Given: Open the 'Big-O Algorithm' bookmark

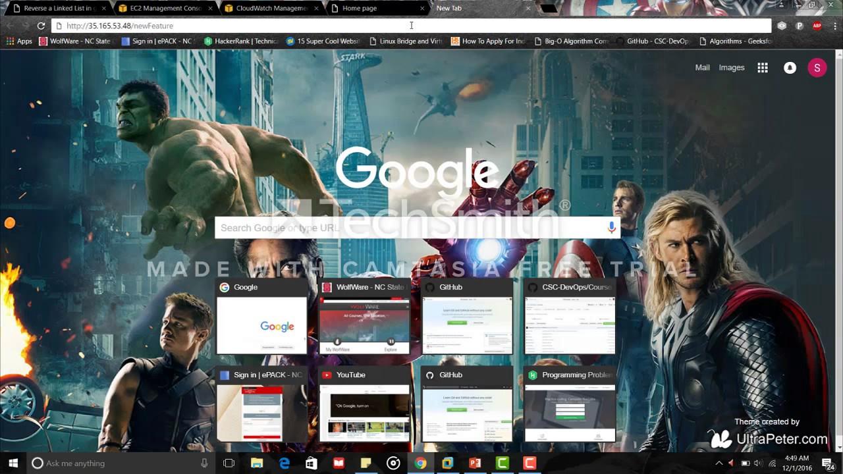Looking at the screenshot, I should click(571, 41).
